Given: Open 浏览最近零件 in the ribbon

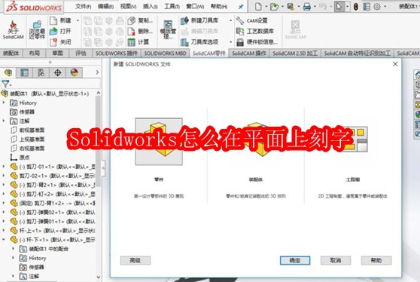Looking at the screenshot, I should coord(37,30).
